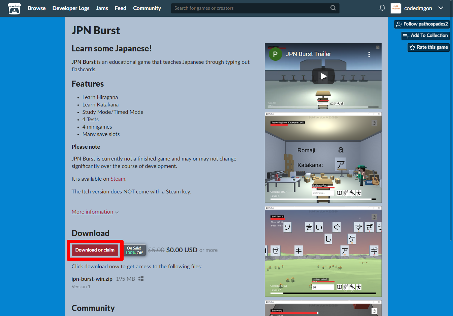Screen dimensions: 453x316
Task: Open the Steam link
Action: [118, 179]
